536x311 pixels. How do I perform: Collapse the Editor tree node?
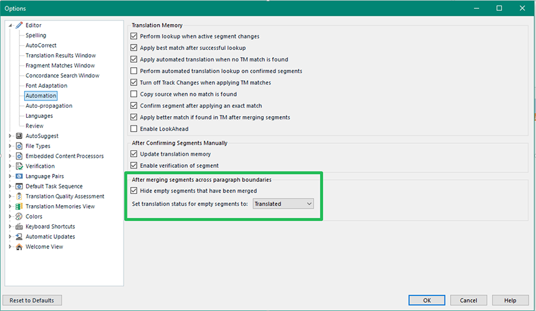click(10, 25)
